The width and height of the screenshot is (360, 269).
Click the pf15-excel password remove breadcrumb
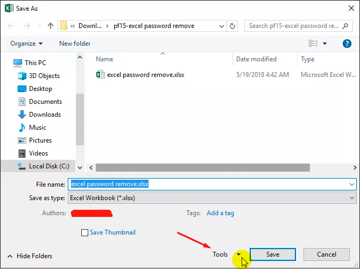[154, 26]
